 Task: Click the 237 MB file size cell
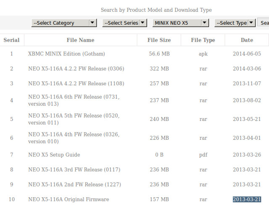(159, 100)
